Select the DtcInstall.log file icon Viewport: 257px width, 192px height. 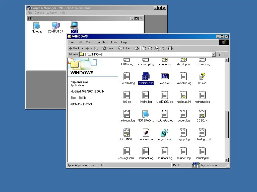(127, 76)
